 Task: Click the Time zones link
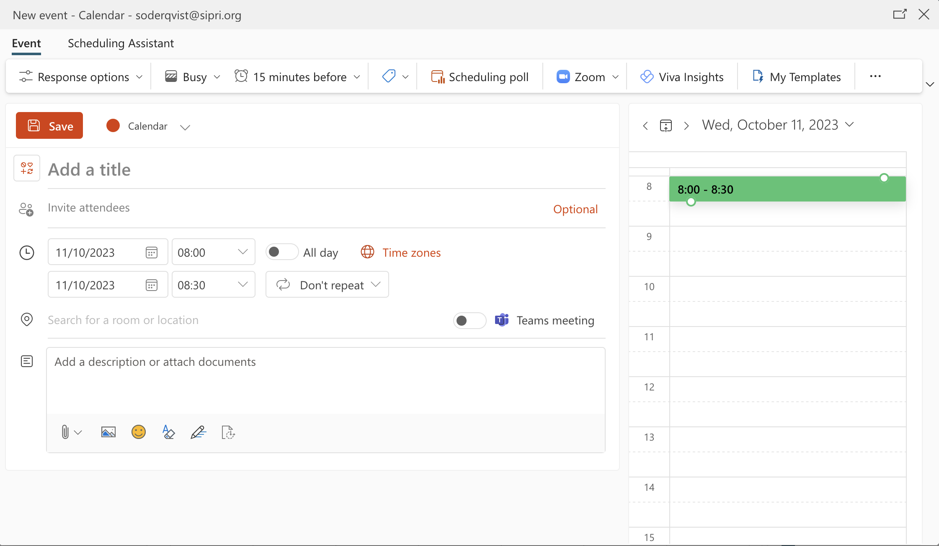pos(411,253)
